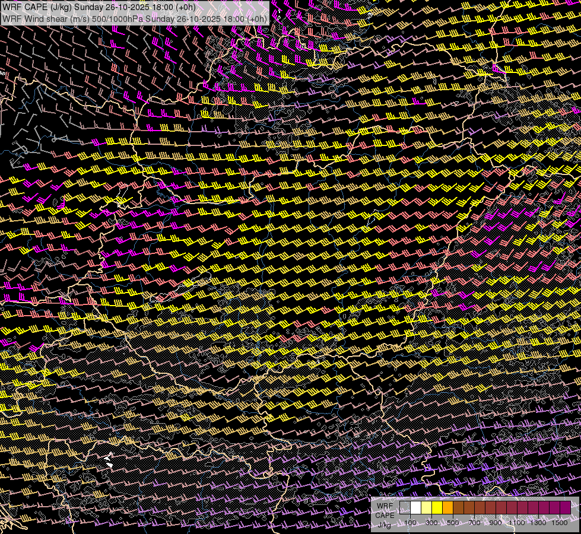Click the transparent below-100 CAPE legend swatch
The width and height of the screenshot is (581, 534).
click(x=405, y=508)
